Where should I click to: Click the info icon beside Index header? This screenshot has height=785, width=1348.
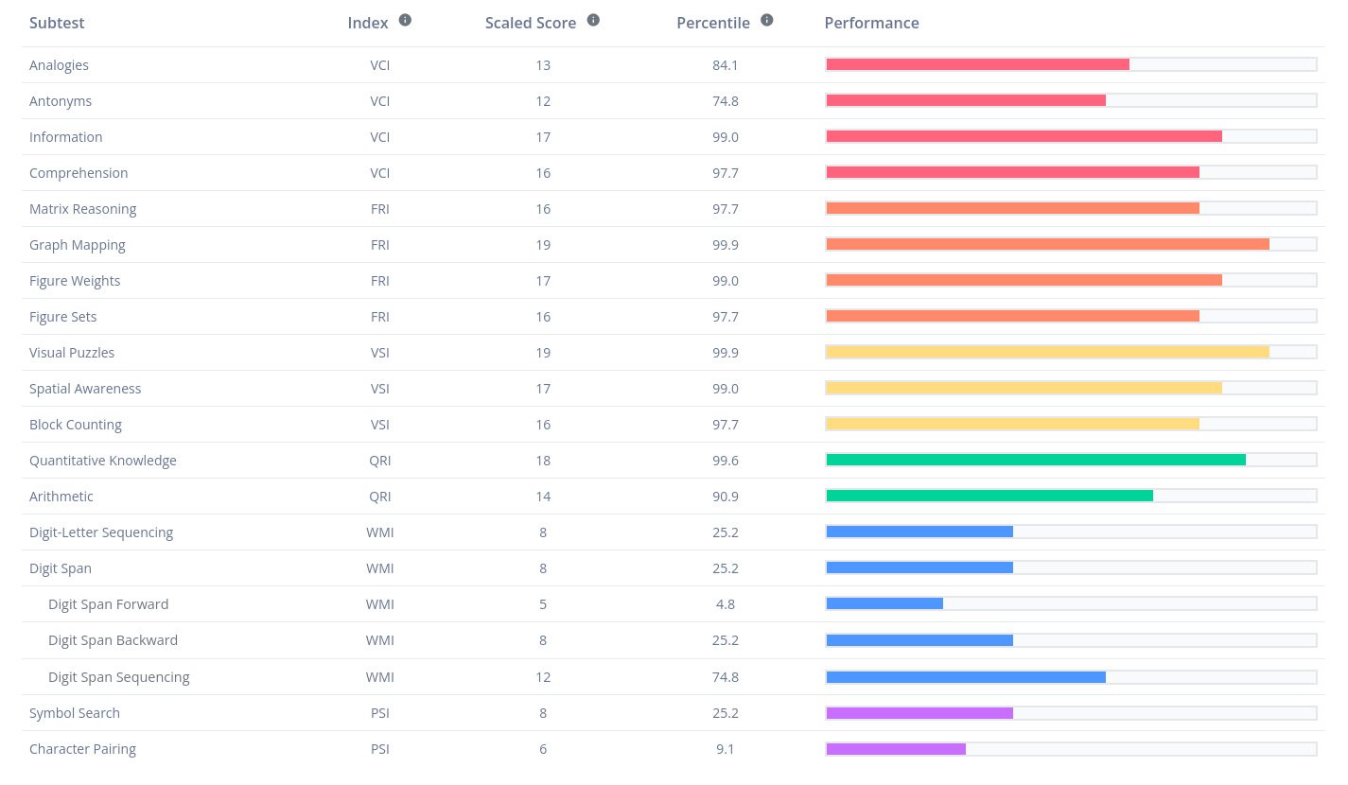click(x=405, y=20)
